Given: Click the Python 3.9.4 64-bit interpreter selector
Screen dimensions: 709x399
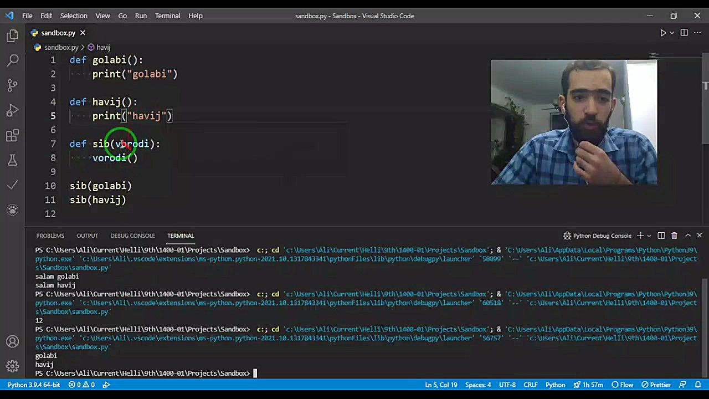Looking at the screenshot, I should coord(34,385).
